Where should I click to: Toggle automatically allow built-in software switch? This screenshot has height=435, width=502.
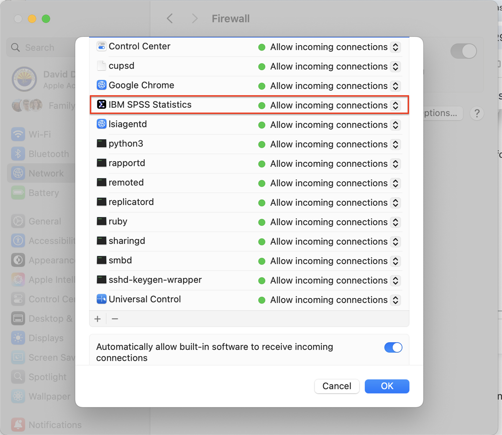[x=393, y=347]
